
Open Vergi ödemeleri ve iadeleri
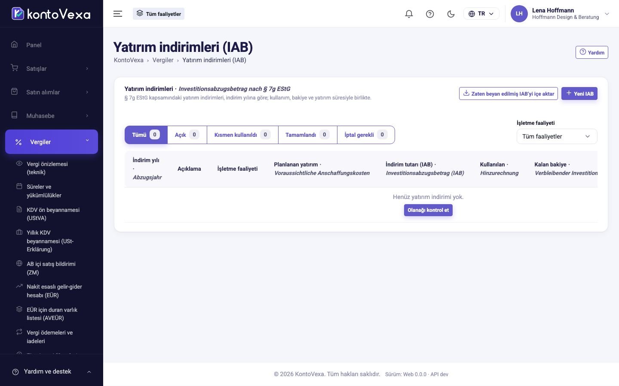click(52, 337)
